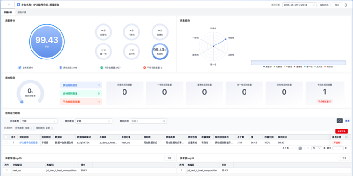Check the select-all checkbox in table header
Screen dimensions: 353x176
point(6,137)
